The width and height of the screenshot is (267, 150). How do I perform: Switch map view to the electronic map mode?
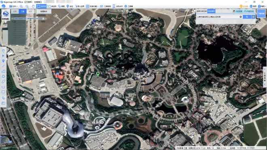click(15, 11)
